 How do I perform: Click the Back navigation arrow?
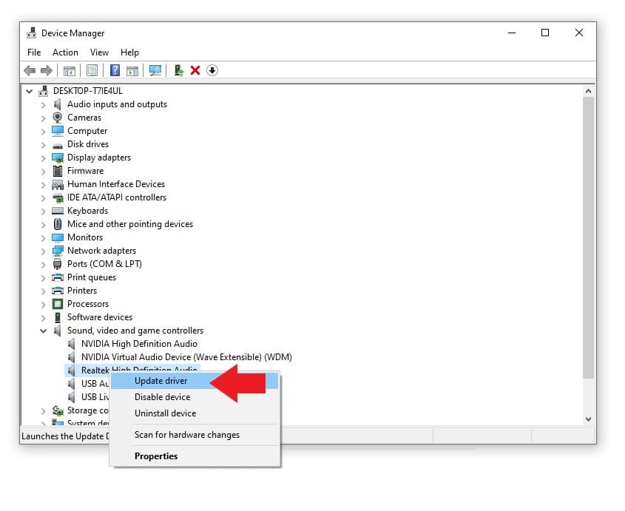(28, 70)
